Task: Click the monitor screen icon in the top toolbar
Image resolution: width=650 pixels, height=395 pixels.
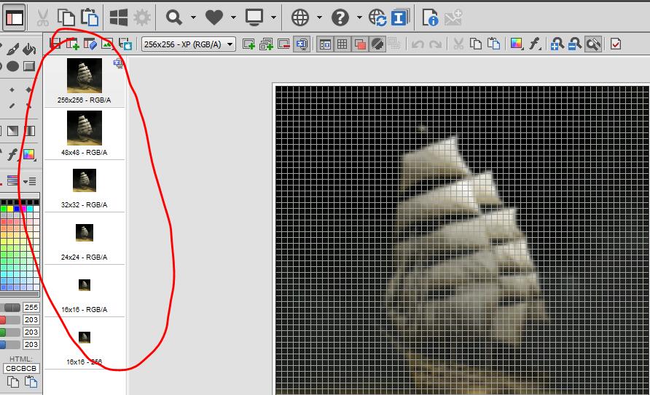Action: pos(254,17)
